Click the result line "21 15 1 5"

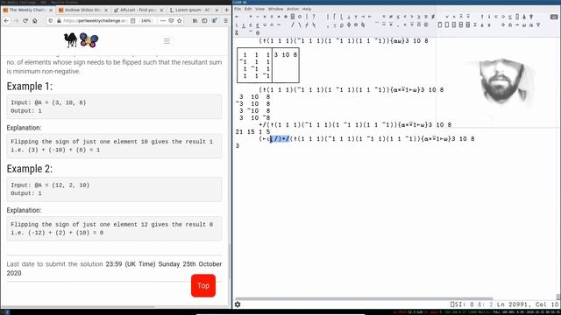(253, 132)
